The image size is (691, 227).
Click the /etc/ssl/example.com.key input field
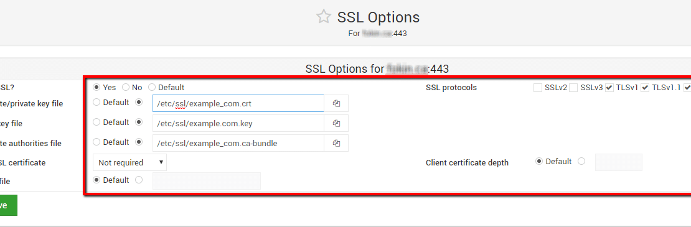click(x=238, y=123)
